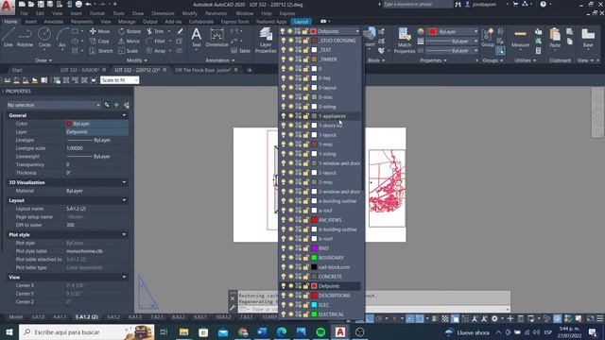Collapse the Plot style section
605x340 pixels.
point(124,234)
